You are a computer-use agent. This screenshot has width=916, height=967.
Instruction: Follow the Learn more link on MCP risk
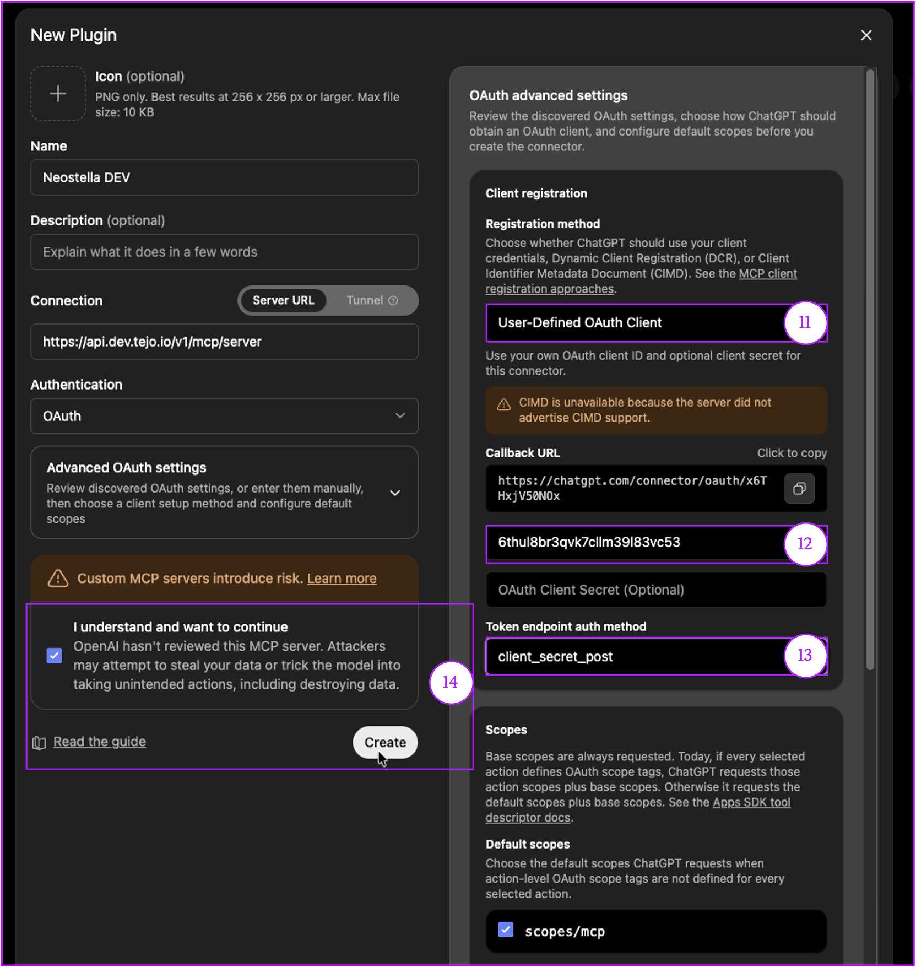click(342, 578)
